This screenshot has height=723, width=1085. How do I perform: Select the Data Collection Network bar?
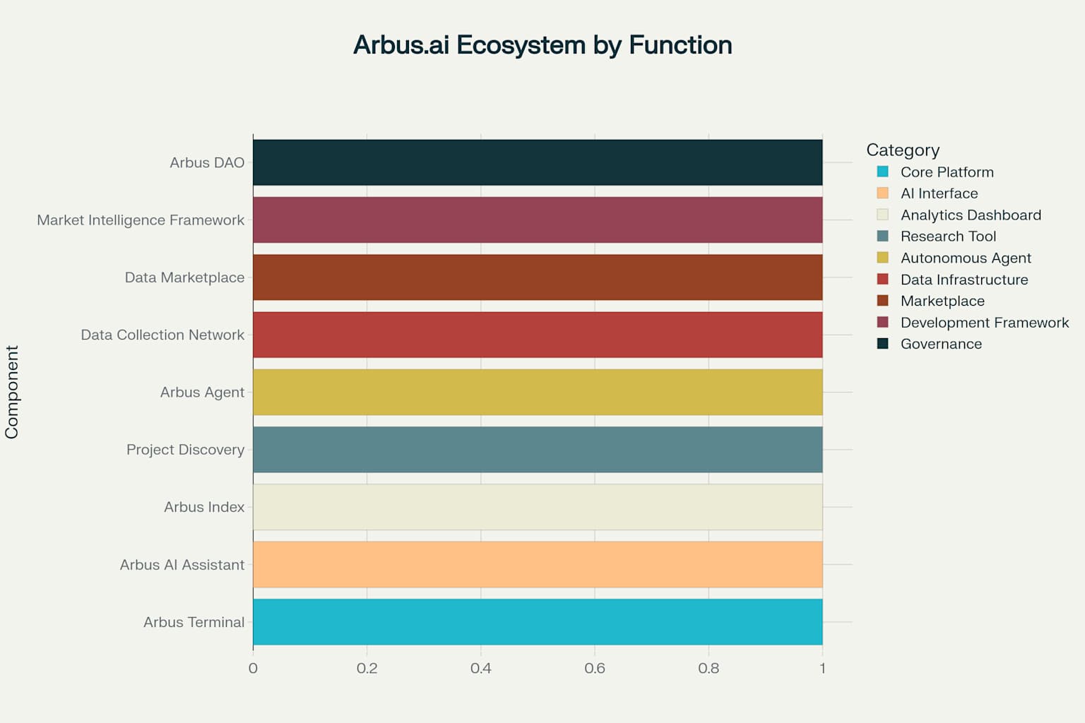(x=538, y=335)
